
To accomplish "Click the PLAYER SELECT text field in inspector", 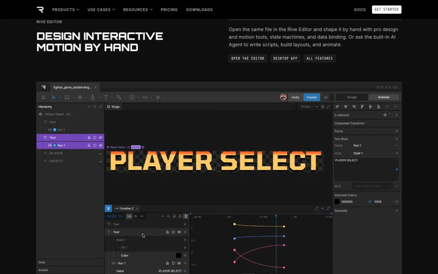I will pos(366,170).
